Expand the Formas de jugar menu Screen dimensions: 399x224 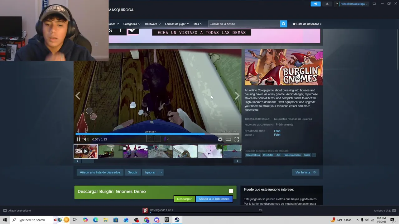point(177,24)
